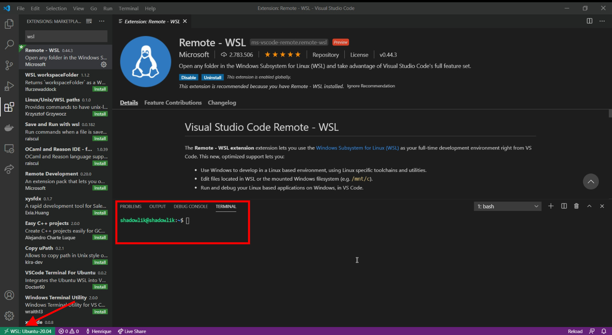
Task: Show the Changelog tab
Action: click(x=222, y=102)
